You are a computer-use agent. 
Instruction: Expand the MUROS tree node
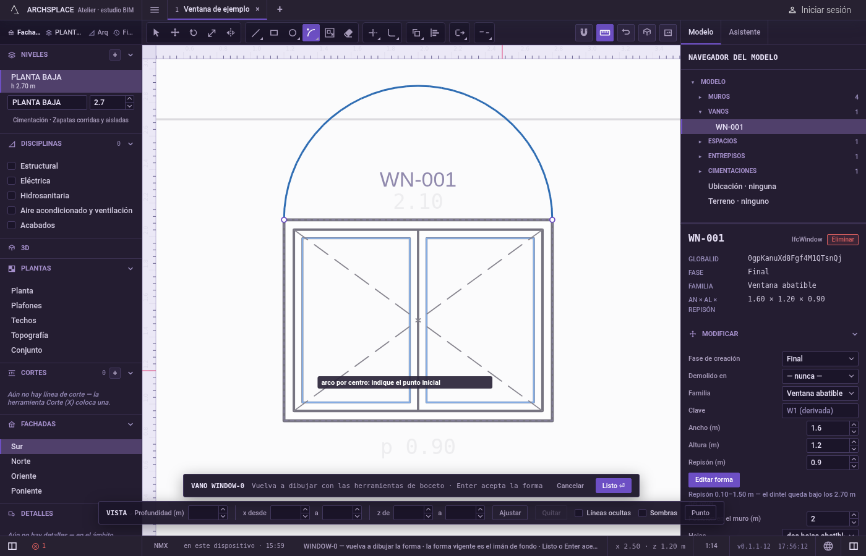[700, 97]
